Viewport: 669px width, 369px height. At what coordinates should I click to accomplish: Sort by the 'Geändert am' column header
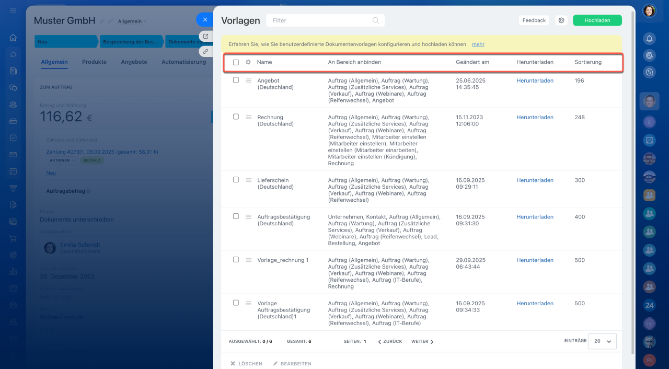pos(472,62)
